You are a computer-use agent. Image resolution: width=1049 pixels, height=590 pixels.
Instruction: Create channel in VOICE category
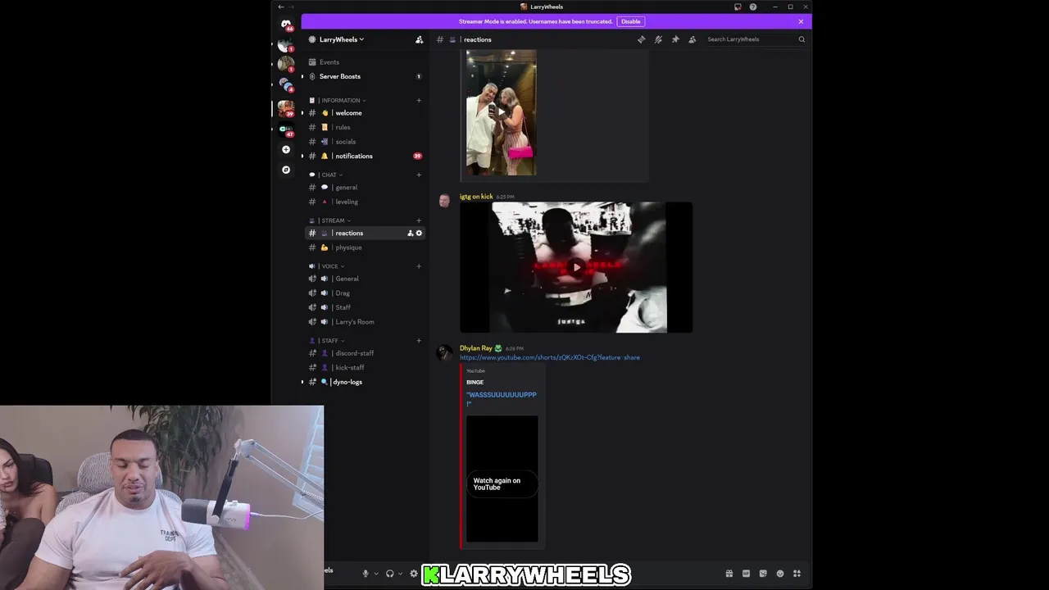[x=419, y=266]
